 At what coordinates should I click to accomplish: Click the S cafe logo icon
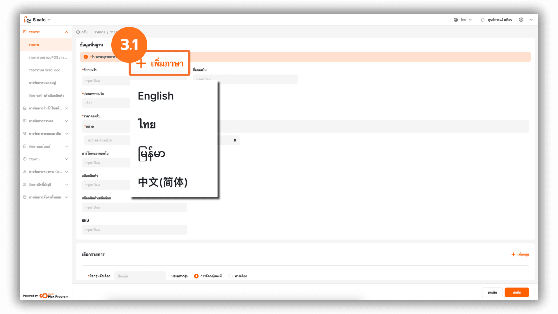coord(27,20)
